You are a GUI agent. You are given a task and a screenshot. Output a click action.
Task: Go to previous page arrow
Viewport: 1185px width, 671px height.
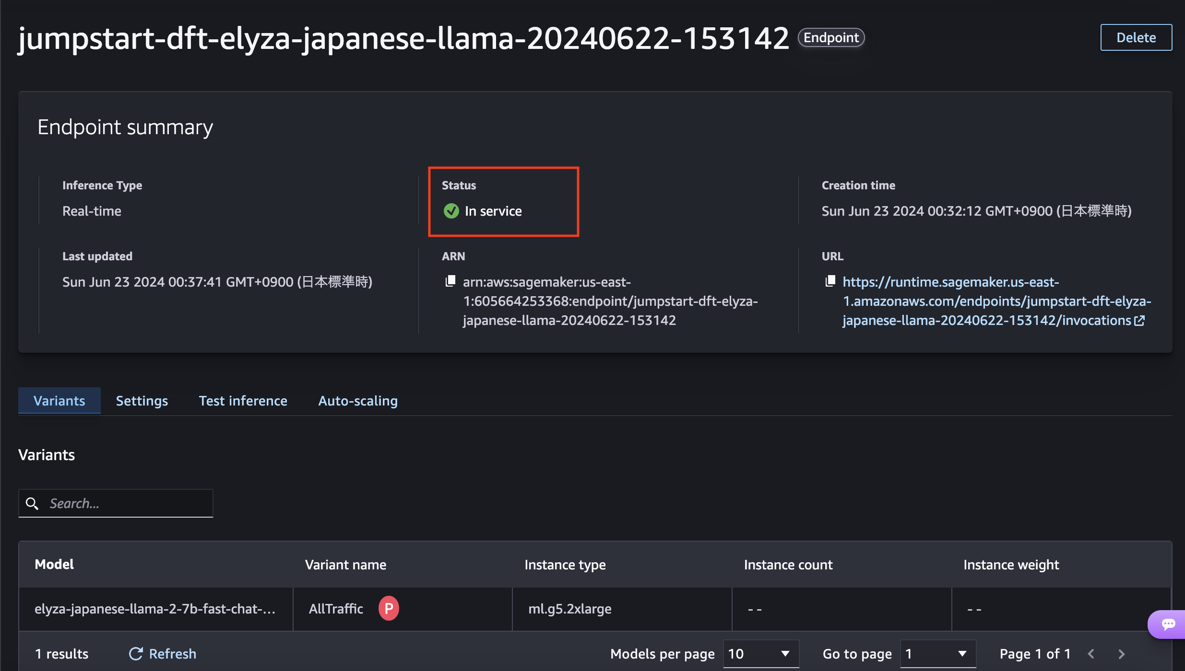tap(1091, 654)
